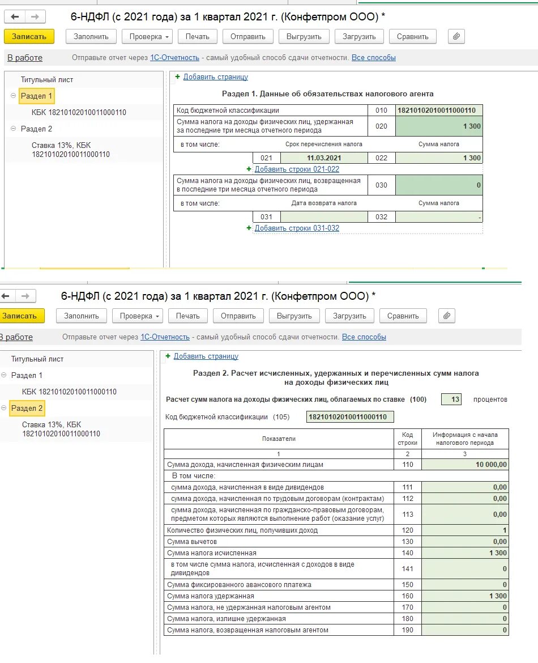
Task: Select КБК 18210102010011000110 in the lower tree
Action: click(x=69, y=392)
